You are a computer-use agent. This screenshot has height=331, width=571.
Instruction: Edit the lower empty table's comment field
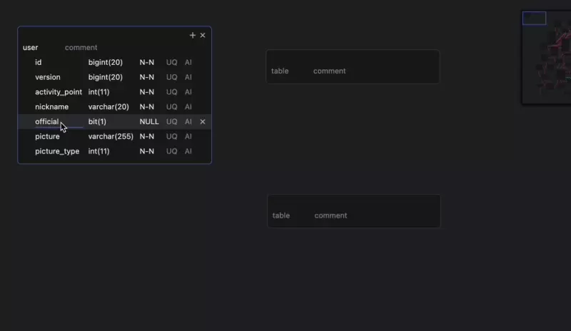click(330, 215)
